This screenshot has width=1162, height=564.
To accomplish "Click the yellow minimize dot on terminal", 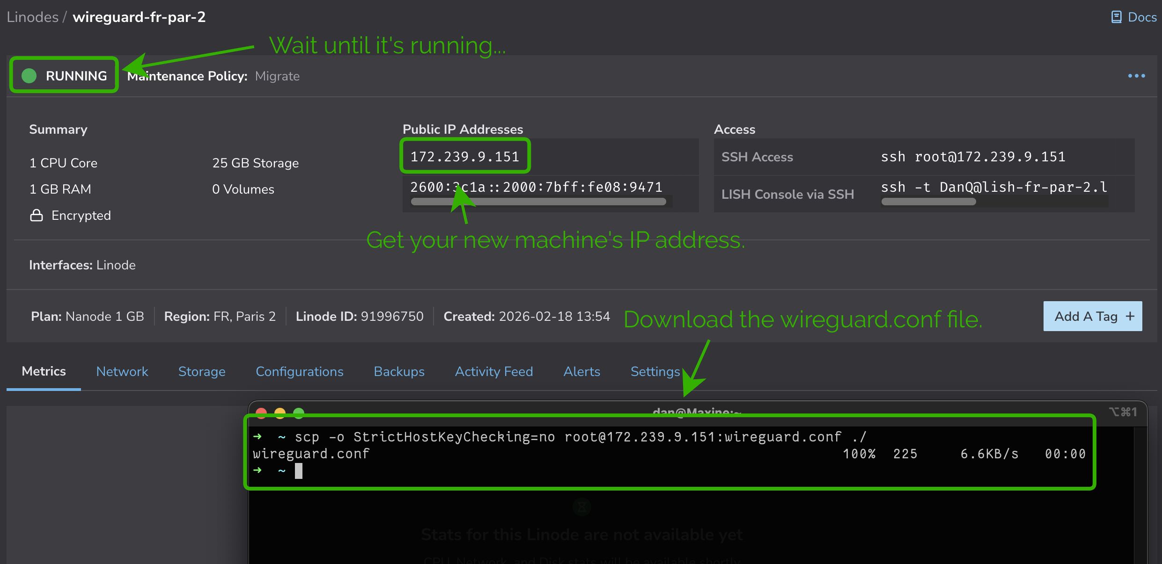I will [280, 412].
